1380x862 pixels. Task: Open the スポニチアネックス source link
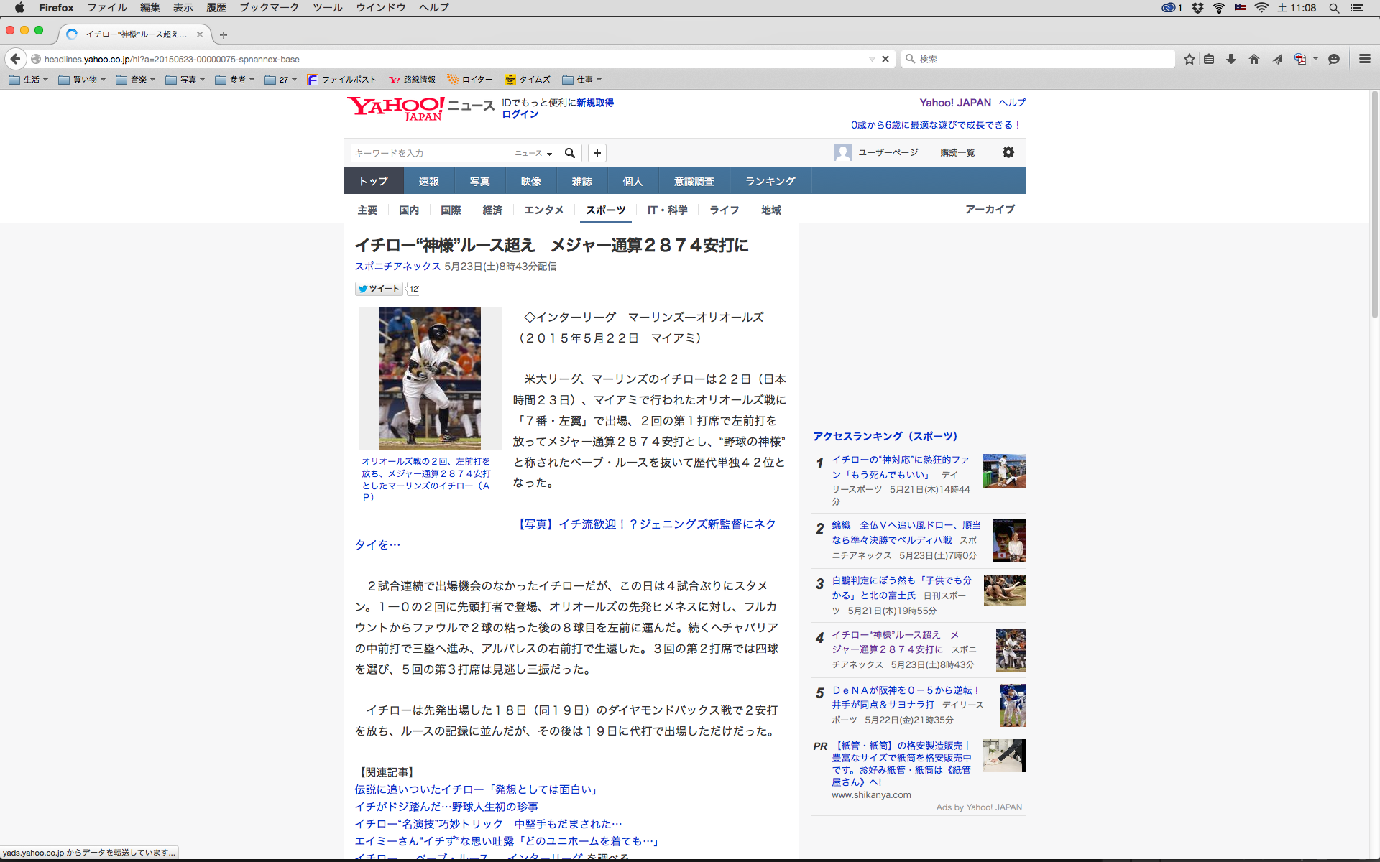point(397,267)
